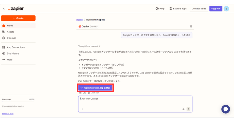Click the 'Usage resets in 4 weeks' text
The image size is (234, 122).
pyautogui.click(x=13, y=106)
